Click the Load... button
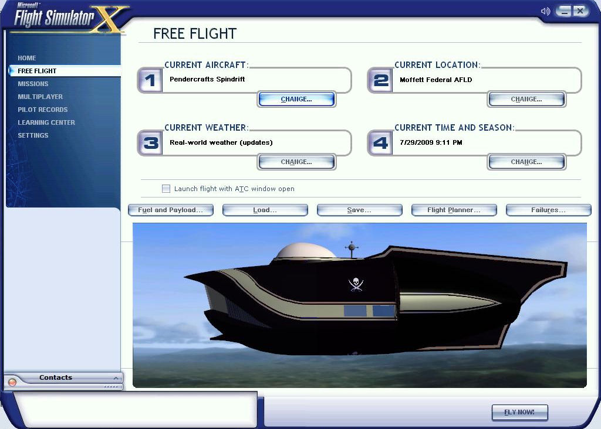601x429 pixels. click(x=265, y=210)
